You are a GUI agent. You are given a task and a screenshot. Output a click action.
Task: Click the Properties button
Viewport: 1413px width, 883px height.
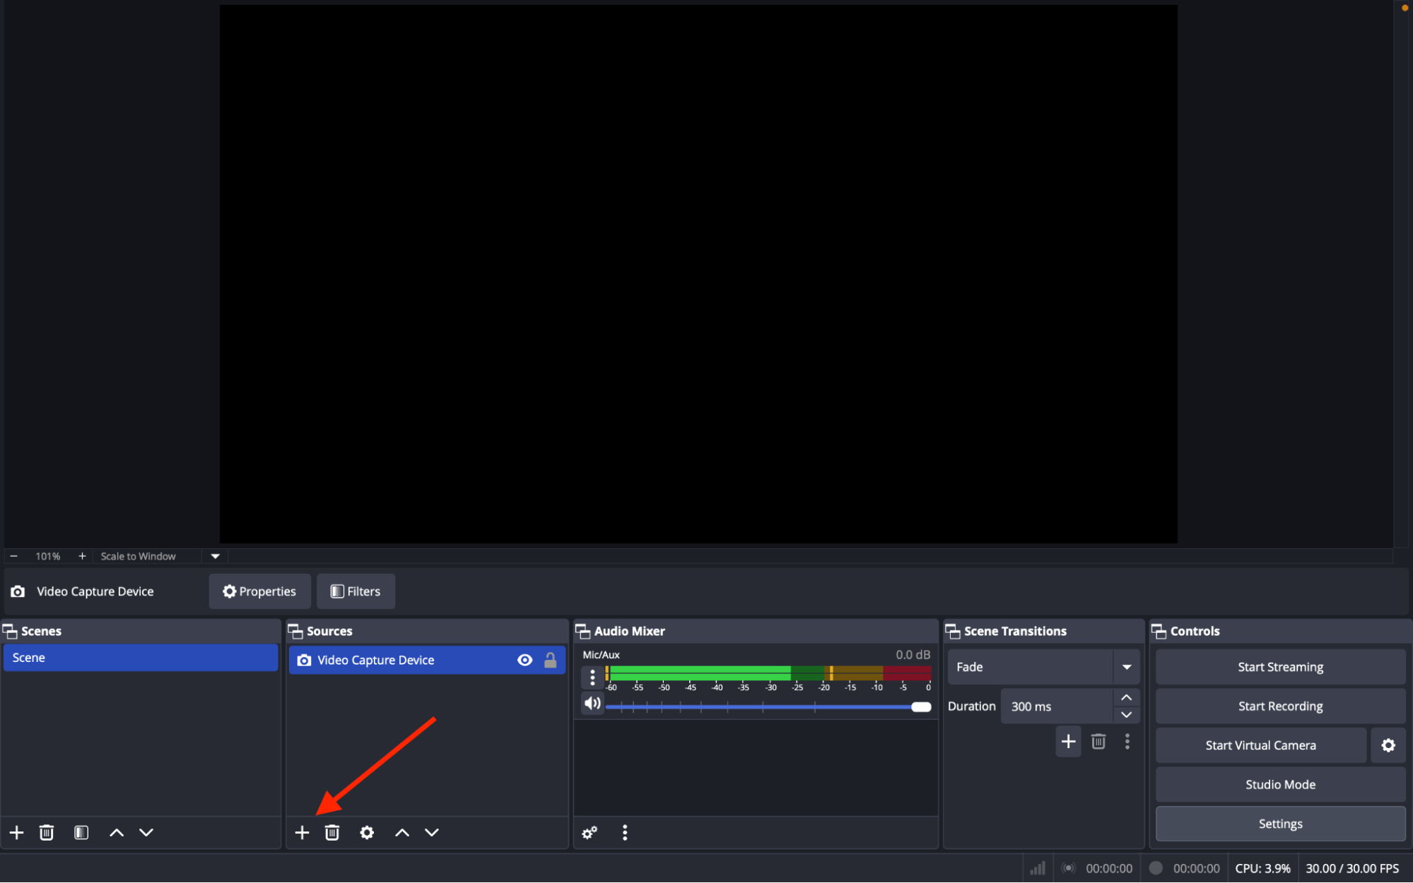259,592
